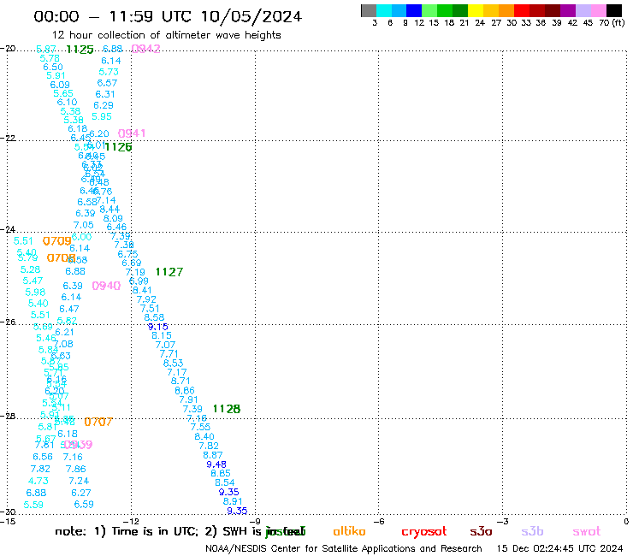Click the green time label 1126
633x556 pixels.
click(x=118, y=147)
